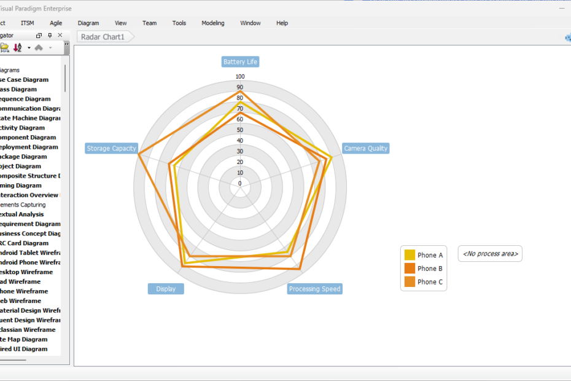This screenshot has width=571, height=381.
Task: Show hidden toolbar items via double-chevron
Action: (67, 44)
